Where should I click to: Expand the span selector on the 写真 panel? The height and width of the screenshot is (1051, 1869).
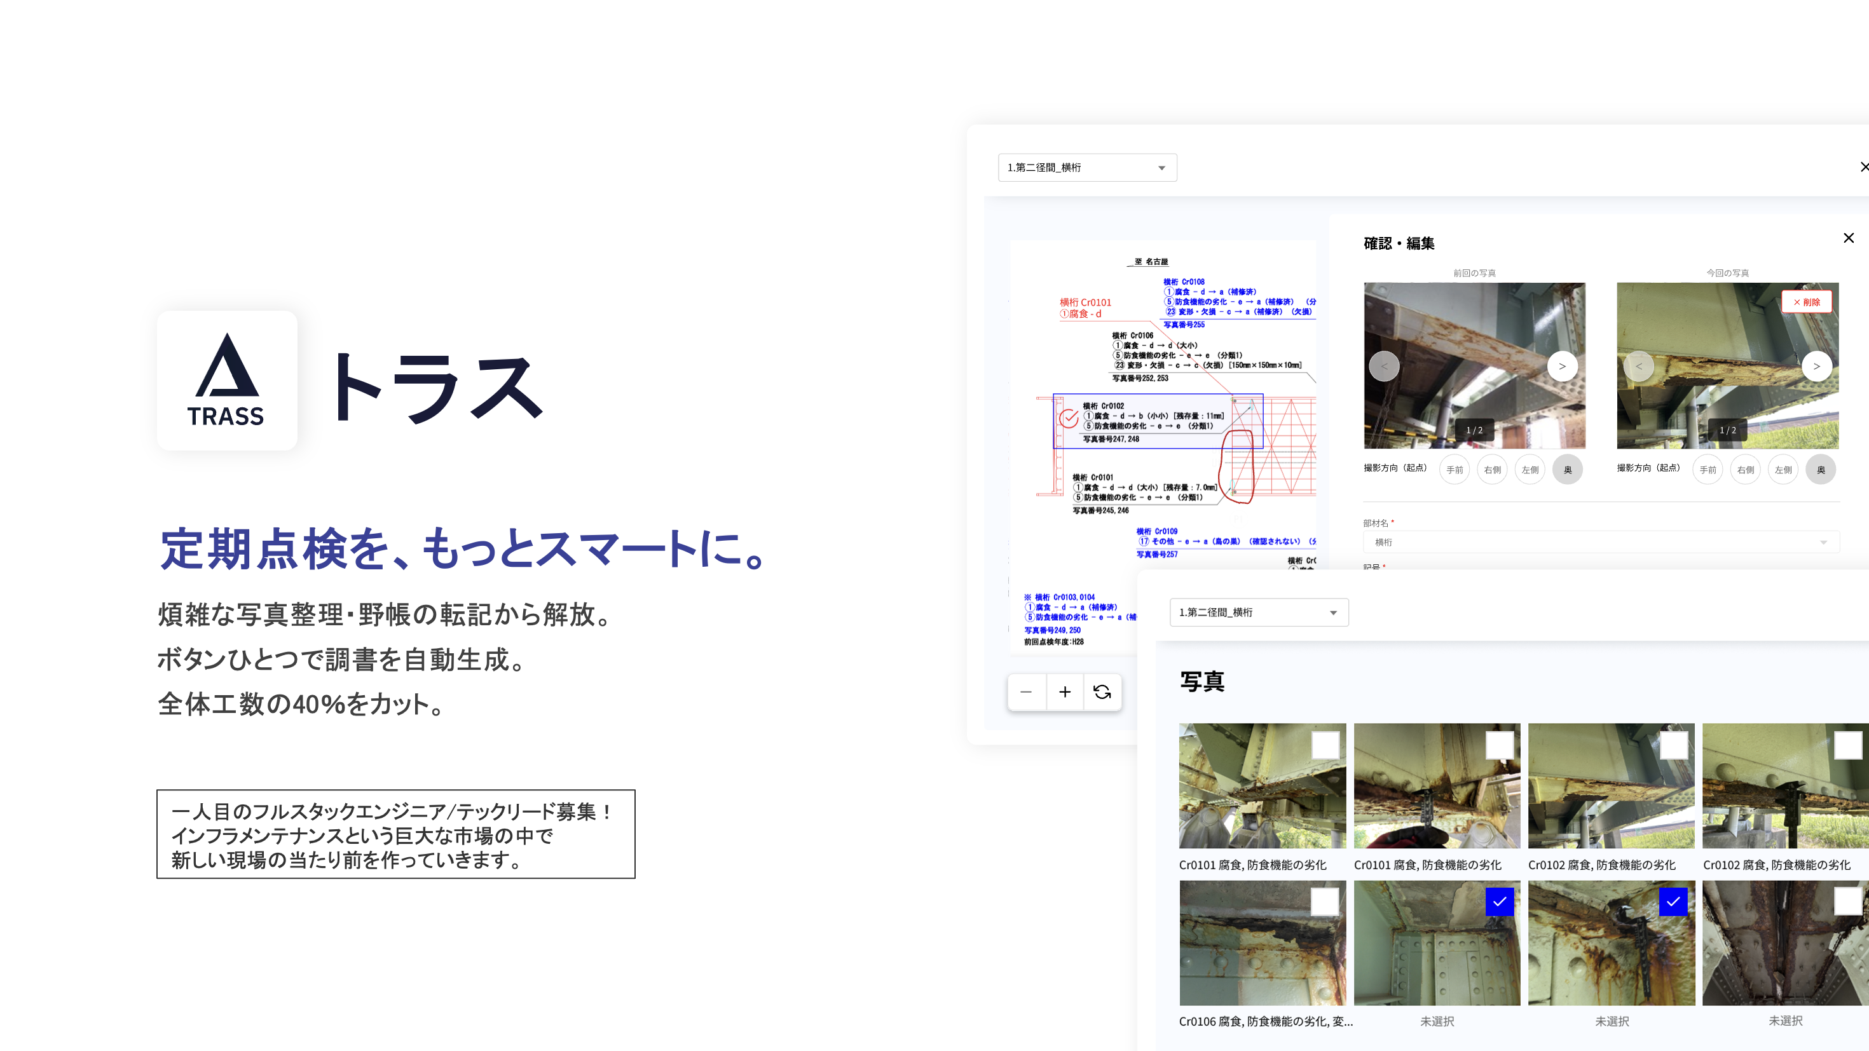[x=1259, y=612]
